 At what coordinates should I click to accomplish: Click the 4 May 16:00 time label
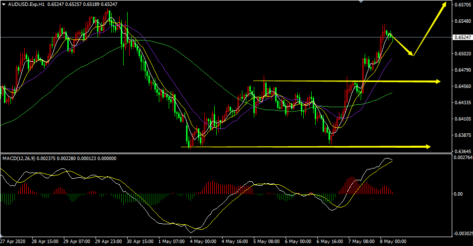(235, 242)
